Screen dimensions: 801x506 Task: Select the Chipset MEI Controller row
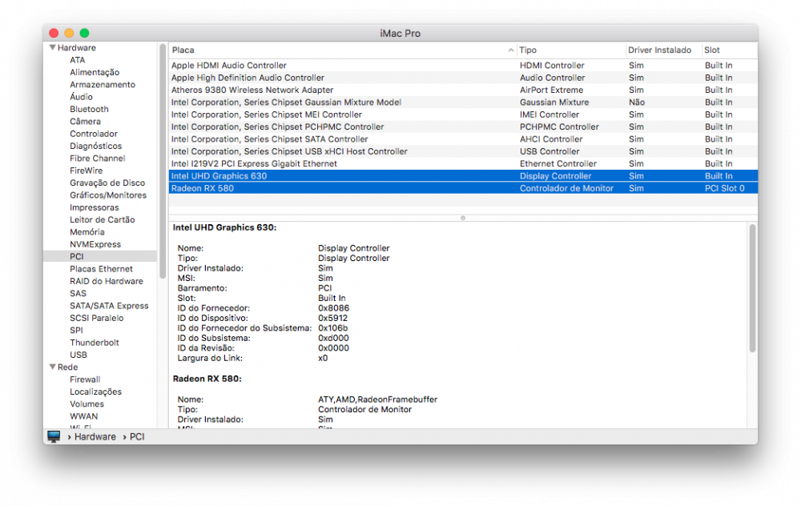[x=463, y=114]
